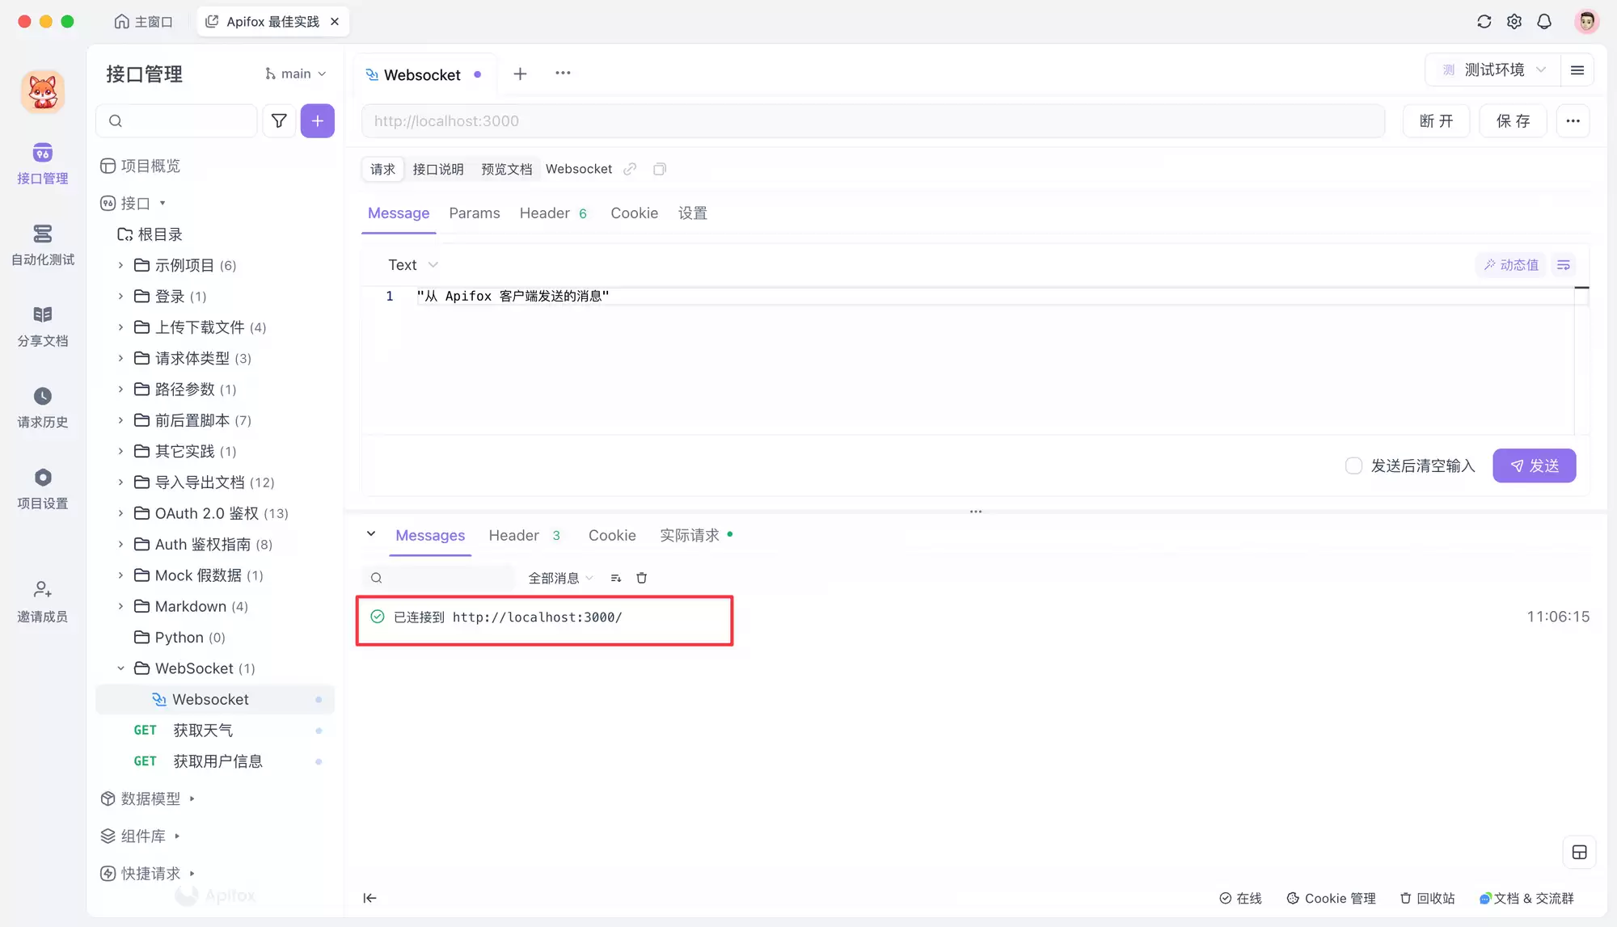Screen dimensions: 1617x927
Task: Click the copy icon next to Websocket name
Action: (x=660, y=169)
